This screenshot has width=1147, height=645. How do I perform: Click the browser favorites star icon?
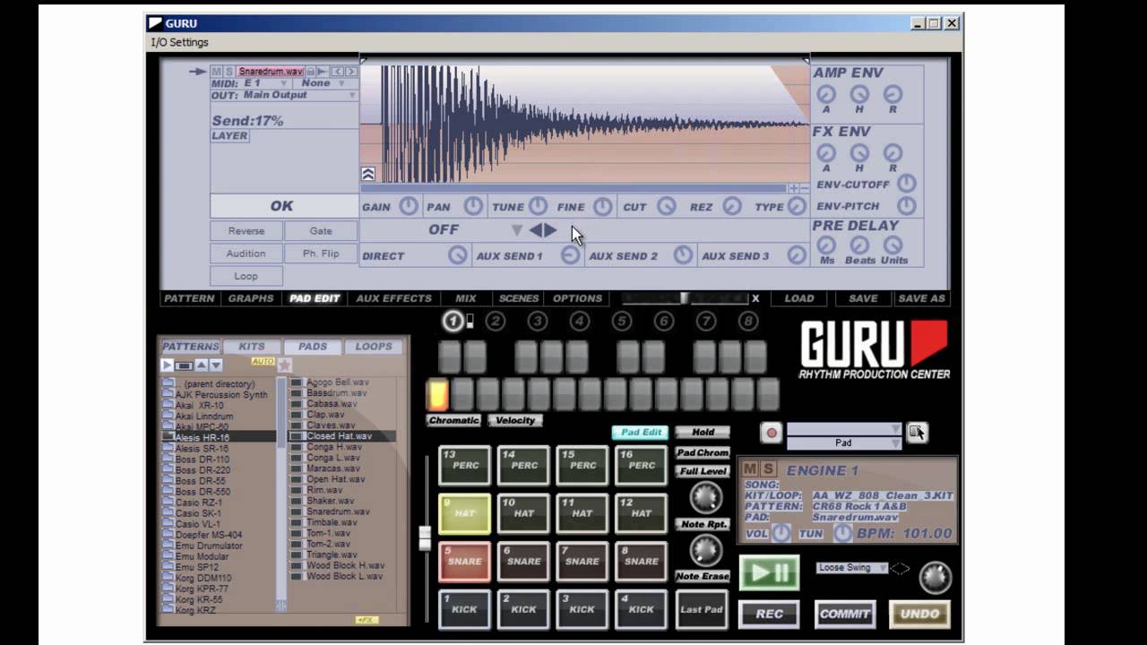285,365
